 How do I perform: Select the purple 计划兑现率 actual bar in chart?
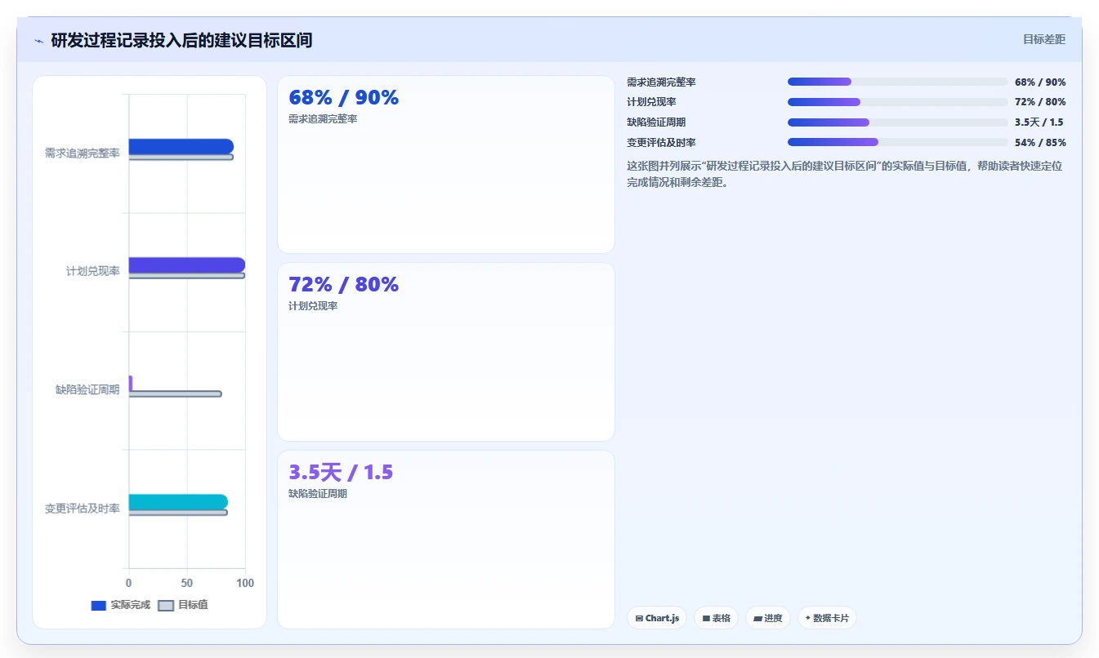[x=187, y=265]
